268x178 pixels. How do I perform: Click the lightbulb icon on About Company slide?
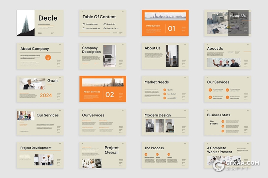[48, 57]
